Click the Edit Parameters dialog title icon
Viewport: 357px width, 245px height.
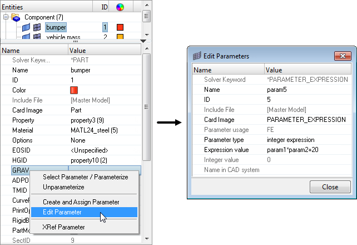(196, 56)
